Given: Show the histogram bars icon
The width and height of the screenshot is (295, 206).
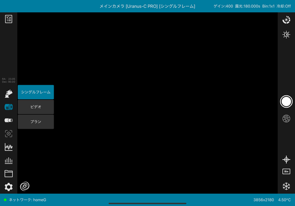Looking at the screenshot, I should (9, 160).
